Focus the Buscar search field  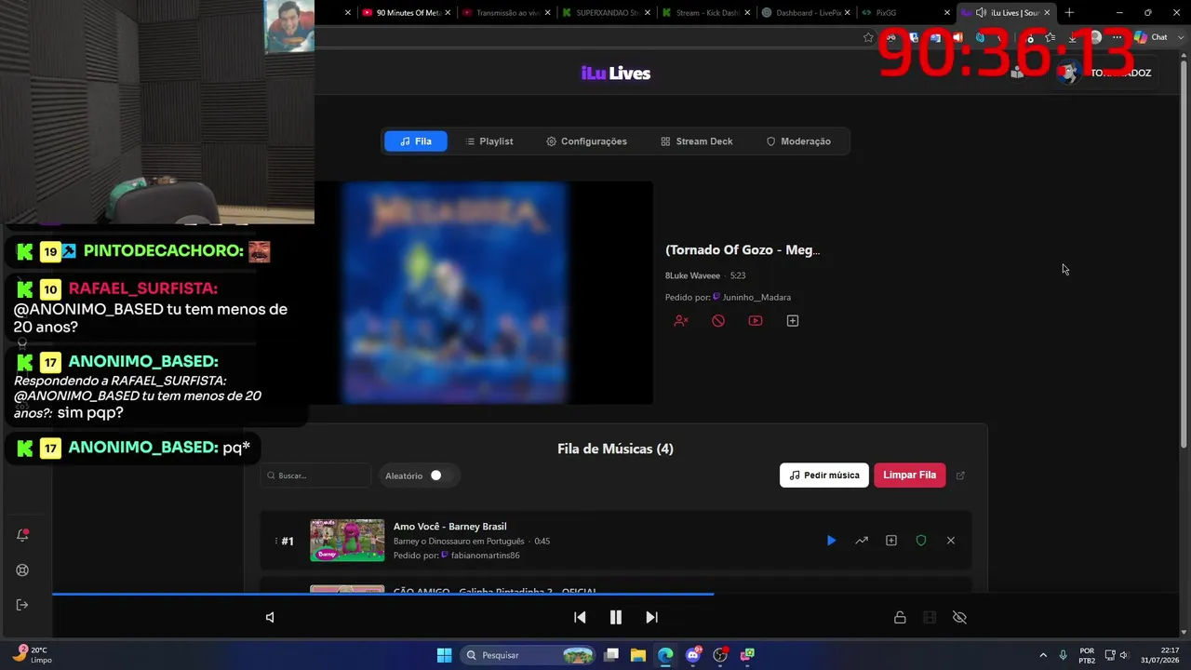pyautogui.click(x=315, y=476)
